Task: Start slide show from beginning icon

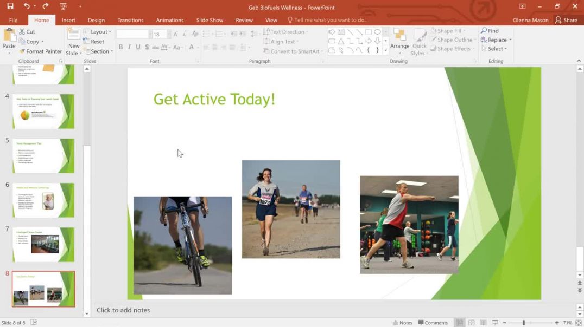Action: (x=64, y=6)
